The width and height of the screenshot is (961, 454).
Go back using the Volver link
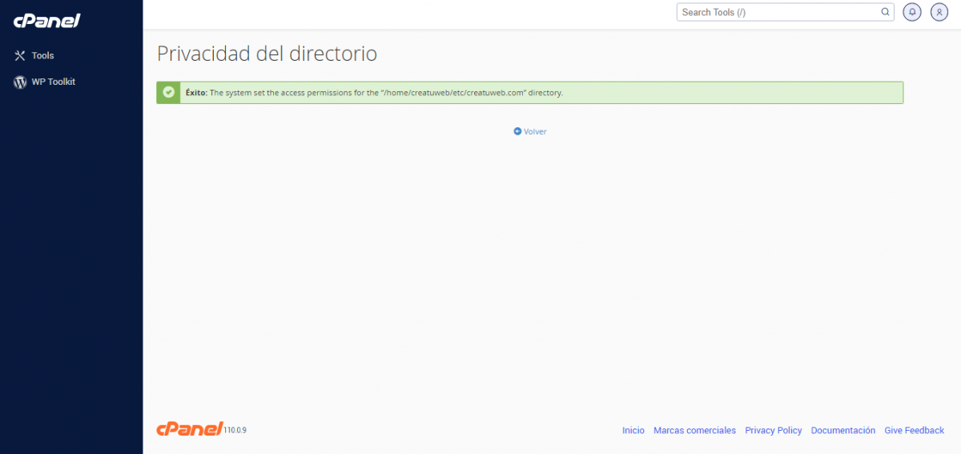click(535, 131)
